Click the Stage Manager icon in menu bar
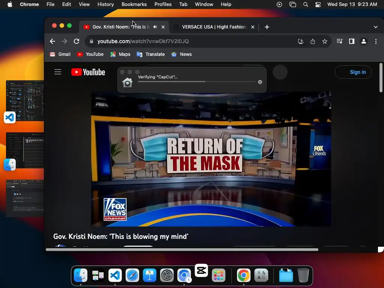384x288 pixels. [292, 4]
